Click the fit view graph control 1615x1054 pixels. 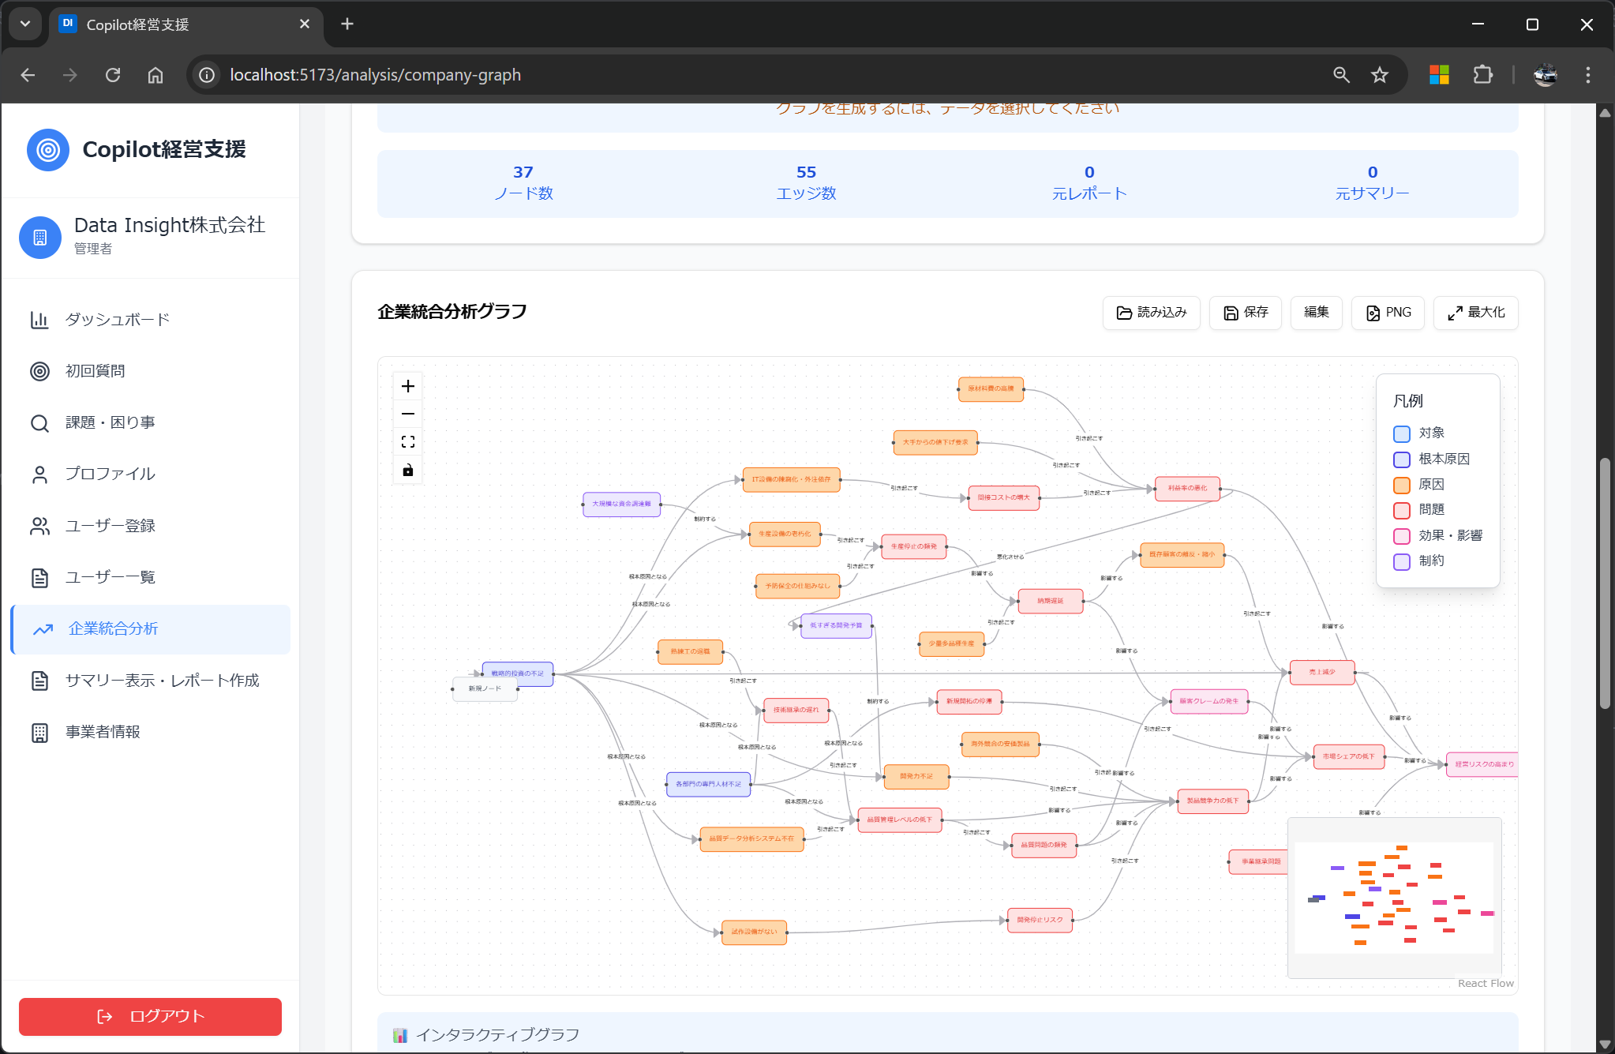tap(408, 442)
